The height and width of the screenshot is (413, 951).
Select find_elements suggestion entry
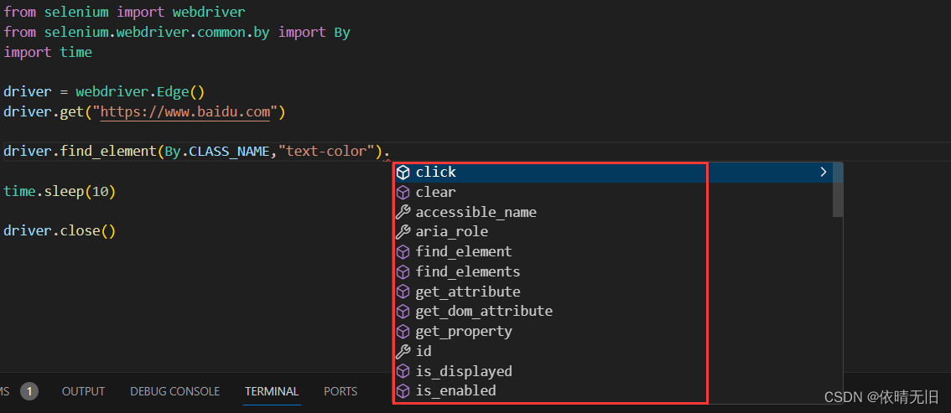click(x=613, y=272)
